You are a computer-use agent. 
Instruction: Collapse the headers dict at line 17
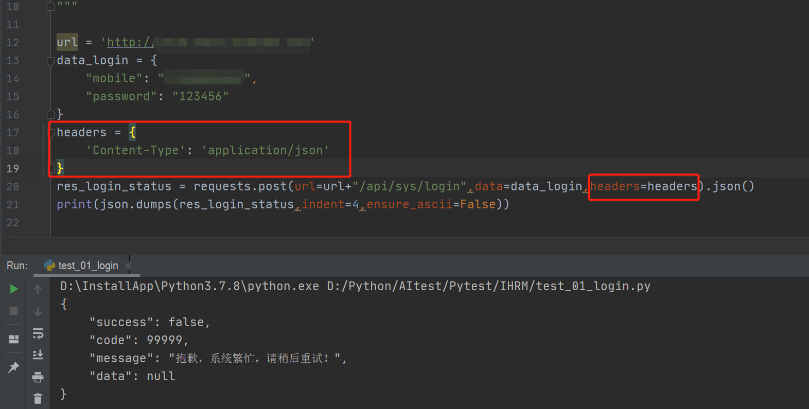click(51, 133)
